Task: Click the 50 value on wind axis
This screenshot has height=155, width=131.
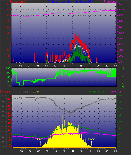Action: (x=8, y=4)
